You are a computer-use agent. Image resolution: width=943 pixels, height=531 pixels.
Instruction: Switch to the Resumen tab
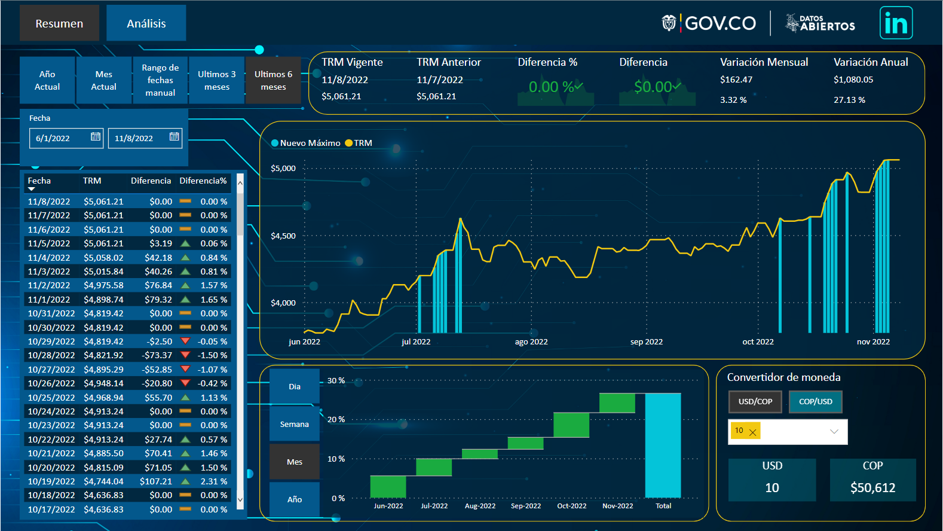(x=59, y=23)
